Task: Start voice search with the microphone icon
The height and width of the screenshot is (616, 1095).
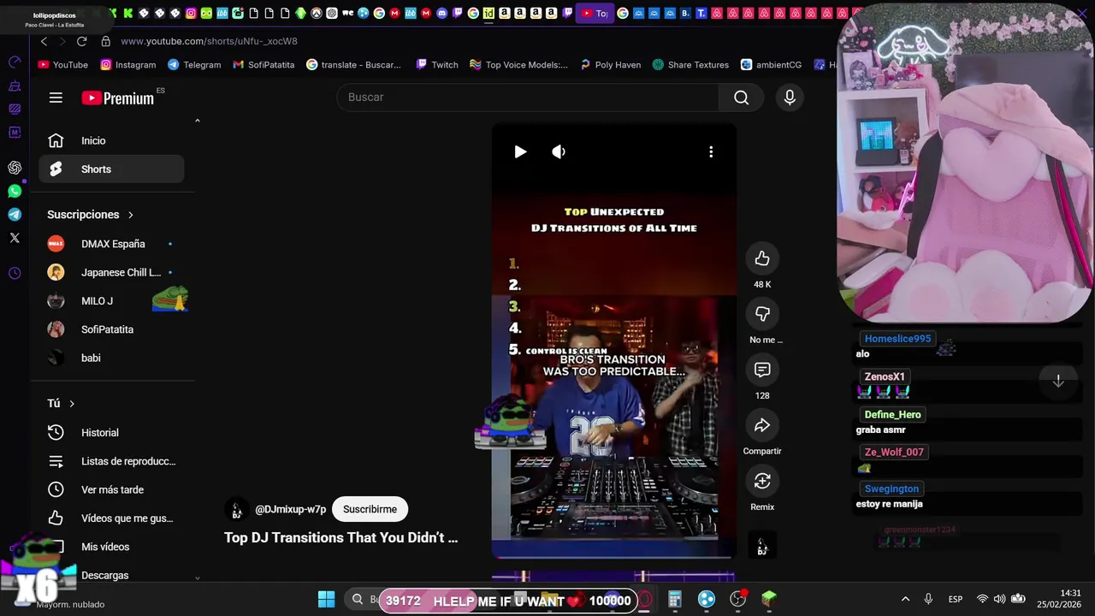Action: (790, 98)
